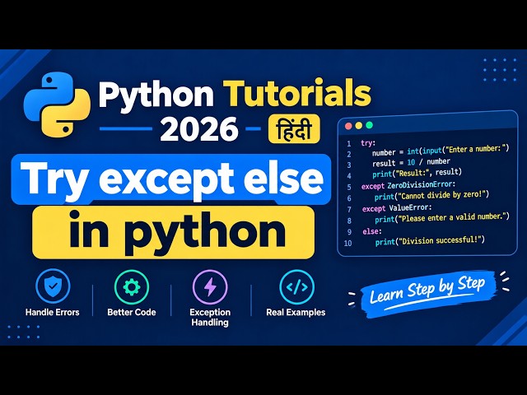Click the "Cannot divide by zero!" print line
Screen dimensions: 527x395
(x=431, y=196)
